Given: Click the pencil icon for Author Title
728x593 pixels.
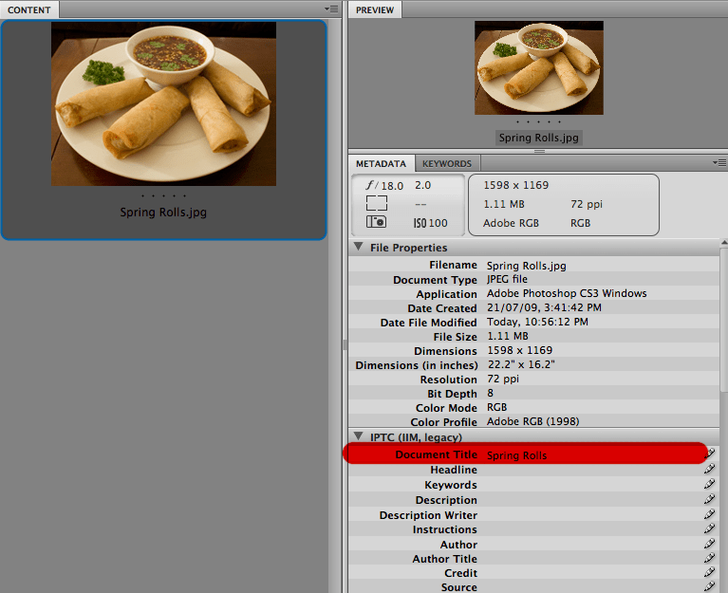Looking at the screenshot, I should coord(709,558).
